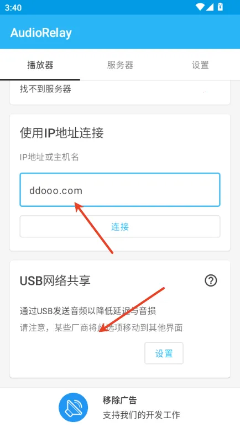Click the 连接 button
This screenshot has width=240, height=427.
pos(120,227)
